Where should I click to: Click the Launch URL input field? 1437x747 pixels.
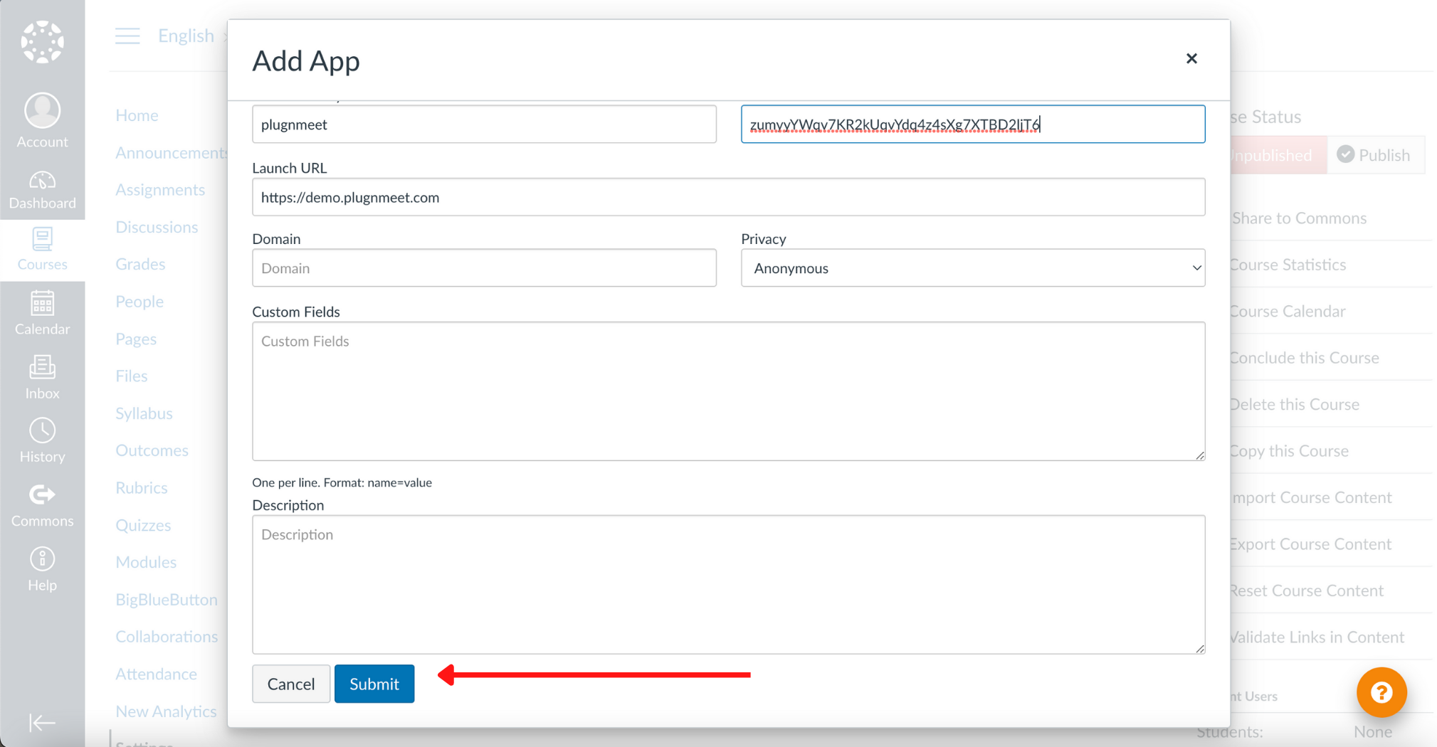pyautogui.click(x=728, y=197)
